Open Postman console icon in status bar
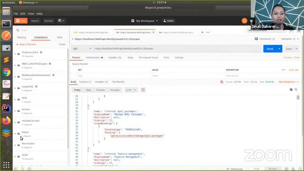 [29, 169]
